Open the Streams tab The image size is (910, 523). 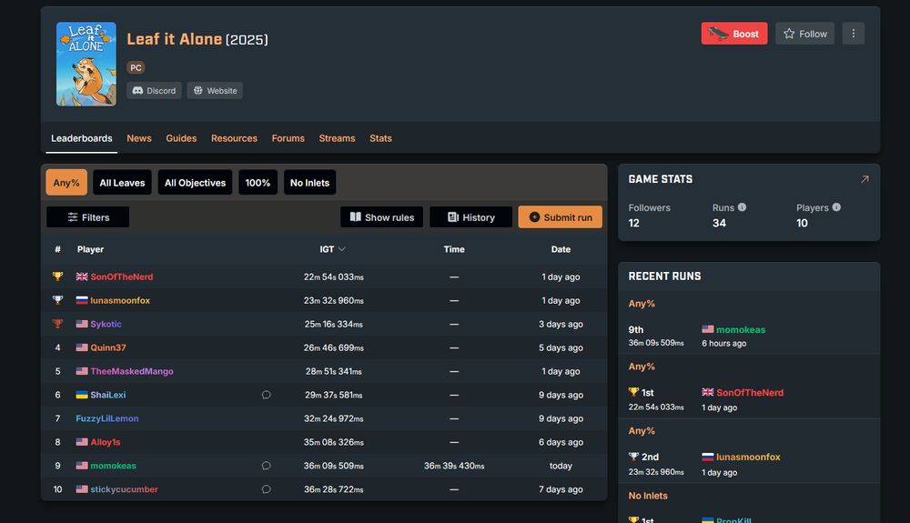[x=337, y=138]
